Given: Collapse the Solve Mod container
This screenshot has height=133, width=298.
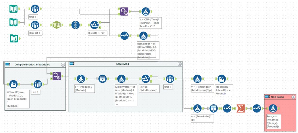Looking at the screenshot, I should (179, 64).
